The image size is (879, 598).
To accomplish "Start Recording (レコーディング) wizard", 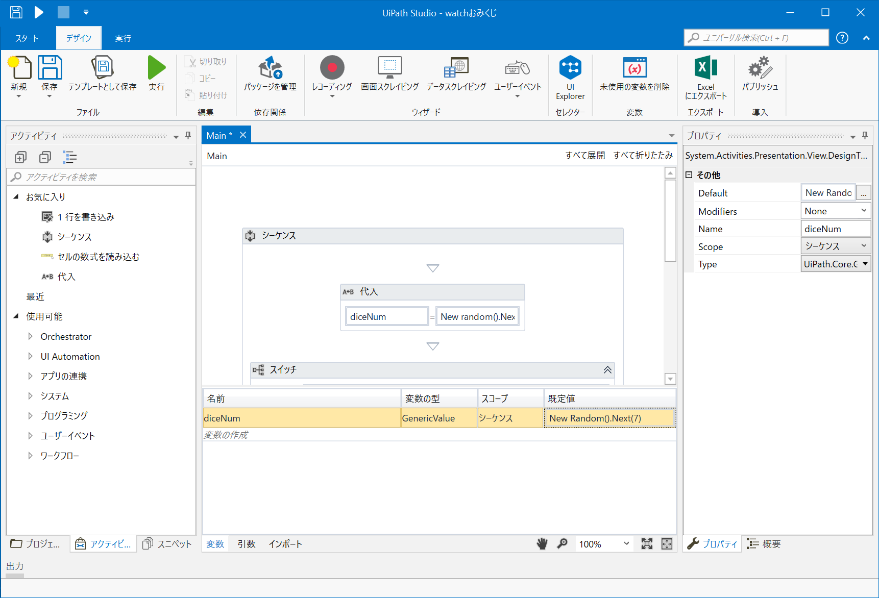I will click(332, 68).
